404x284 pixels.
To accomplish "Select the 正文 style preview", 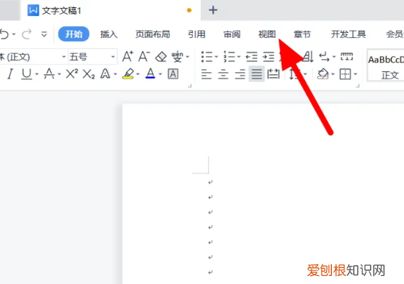I will [386, 66].
